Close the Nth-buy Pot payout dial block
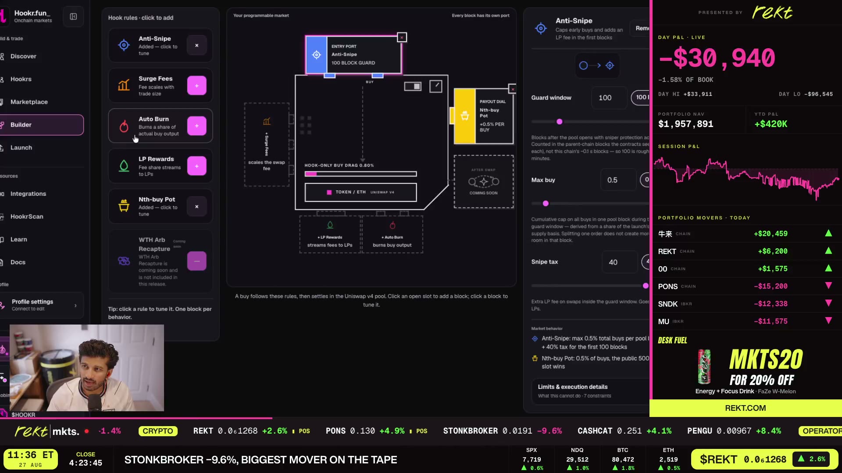This screenshot has width=842, height=473. [x=512, y=89]
